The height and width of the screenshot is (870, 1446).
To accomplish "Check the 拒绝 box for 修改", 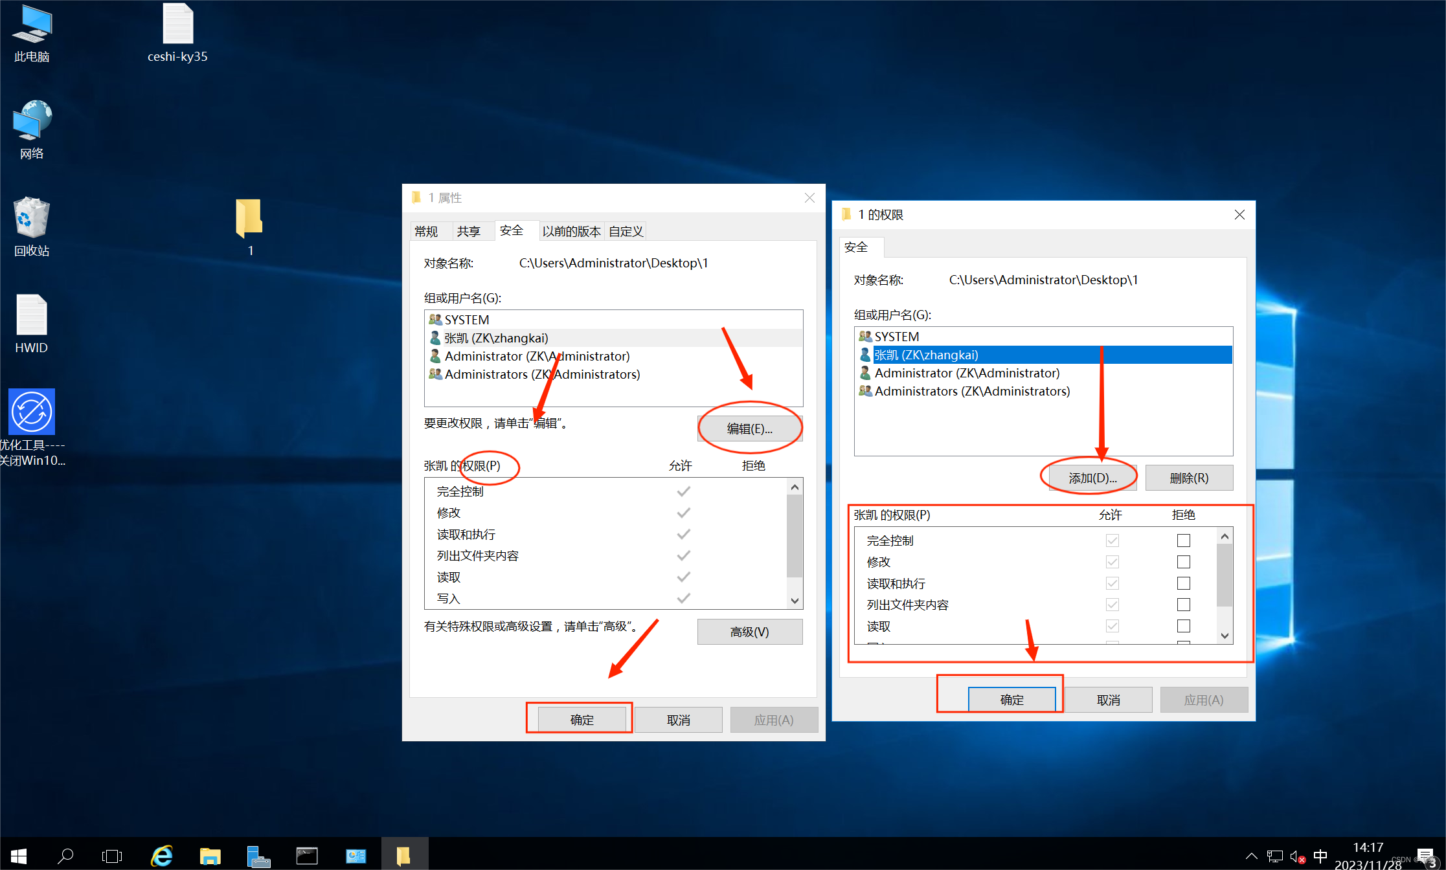I will click(1183, 562).
